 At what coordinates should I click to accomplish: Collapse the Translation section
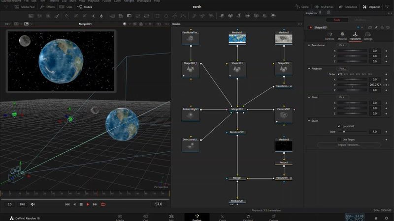point(309,45)
